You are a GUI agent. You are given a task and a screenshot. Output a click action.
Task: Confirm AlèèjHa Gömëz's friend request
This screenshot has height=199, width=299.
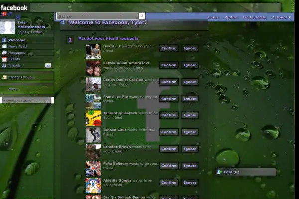point(169,182)
